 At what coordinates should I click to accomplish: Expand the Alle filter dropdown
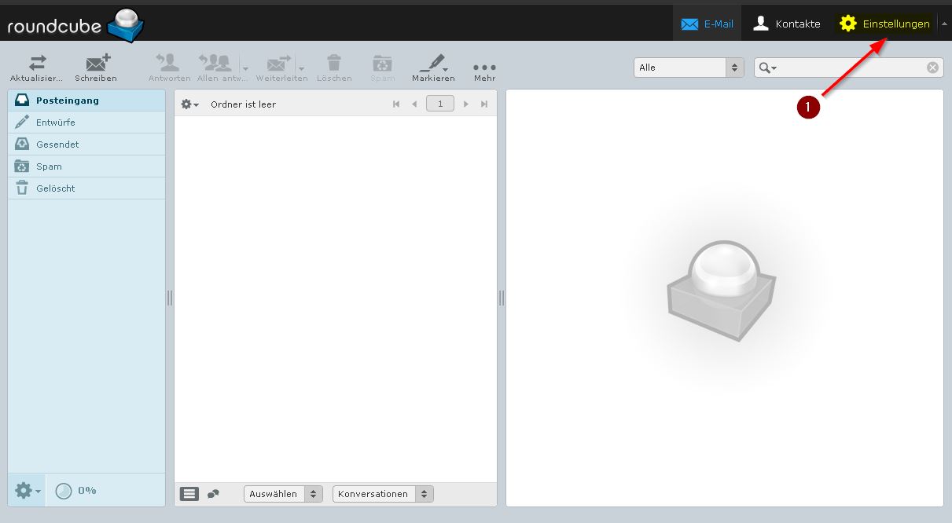(x=689, y=68)
